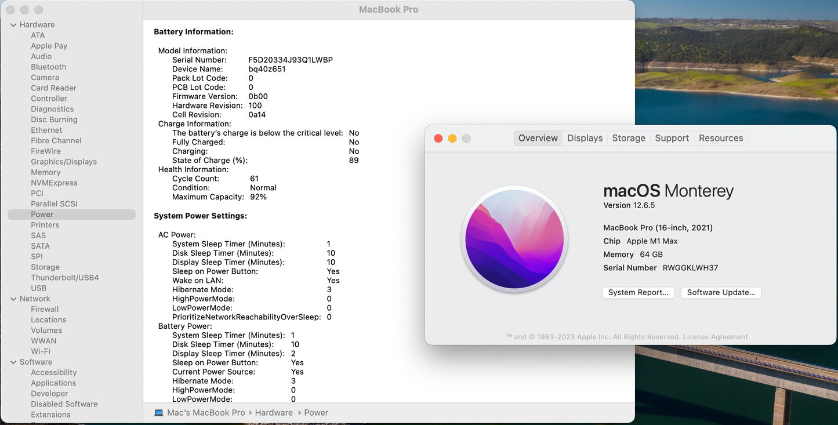This screenshot has width=838, height=425.
Task: Select Card Reader entry
Action: (54, 88)
